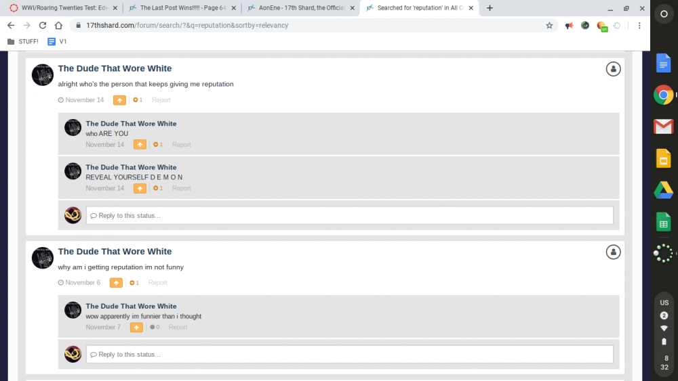Click avatar of November 6 status author
678x381 pixels.
point(42,258)
